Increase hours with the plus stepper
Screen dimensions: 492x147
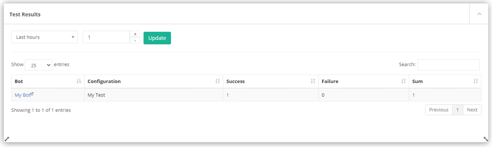tap(135, 34)
